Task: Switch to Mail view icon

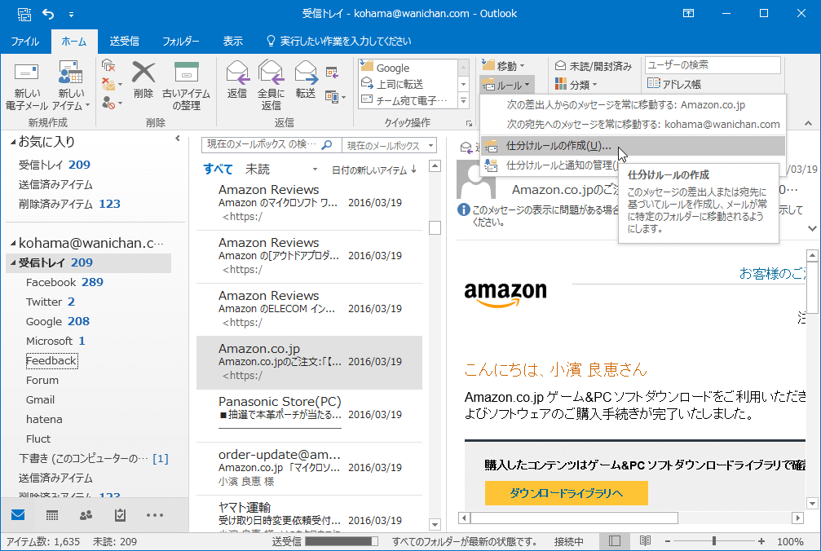Action: point(18,515)
